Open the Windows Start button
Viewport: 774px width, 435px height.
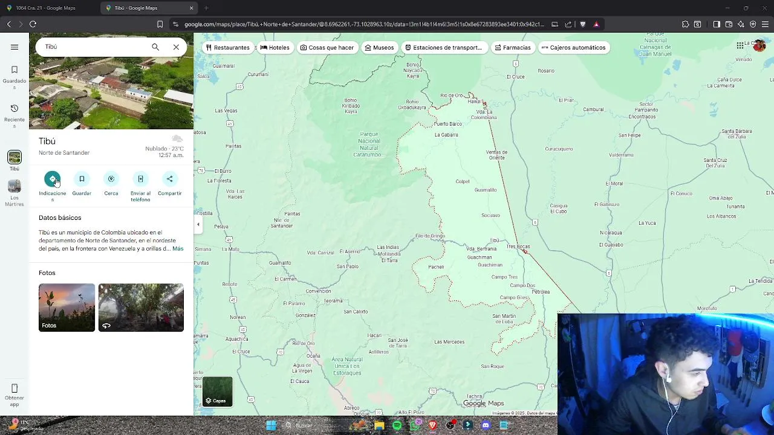[271, 425]
